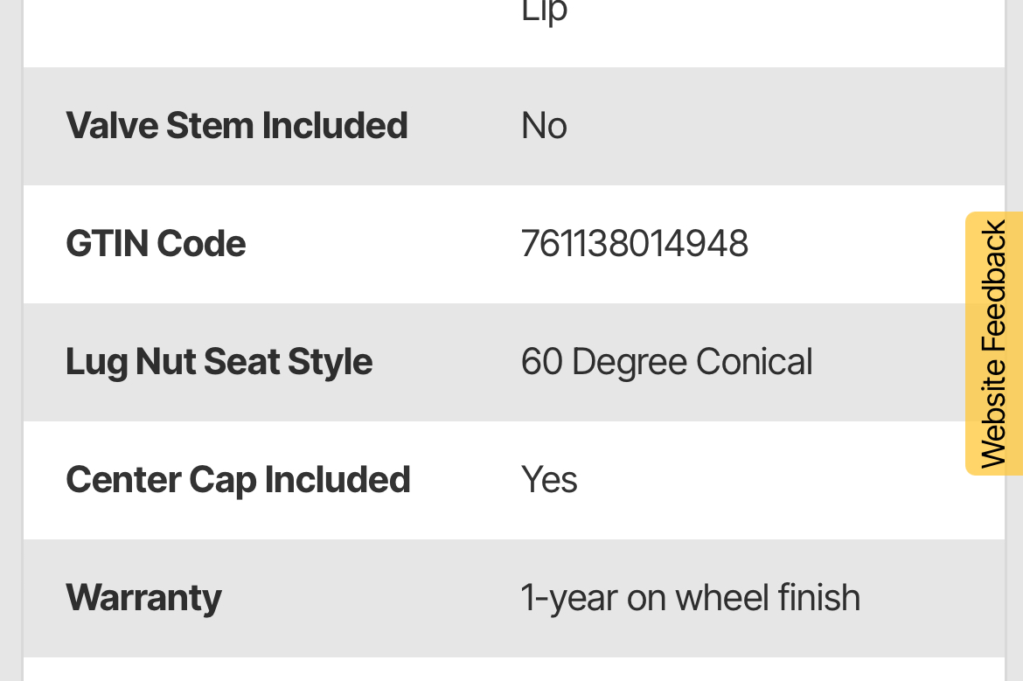
Task: Click the partially visible 'Lip' text
Action: coord(544,12)
